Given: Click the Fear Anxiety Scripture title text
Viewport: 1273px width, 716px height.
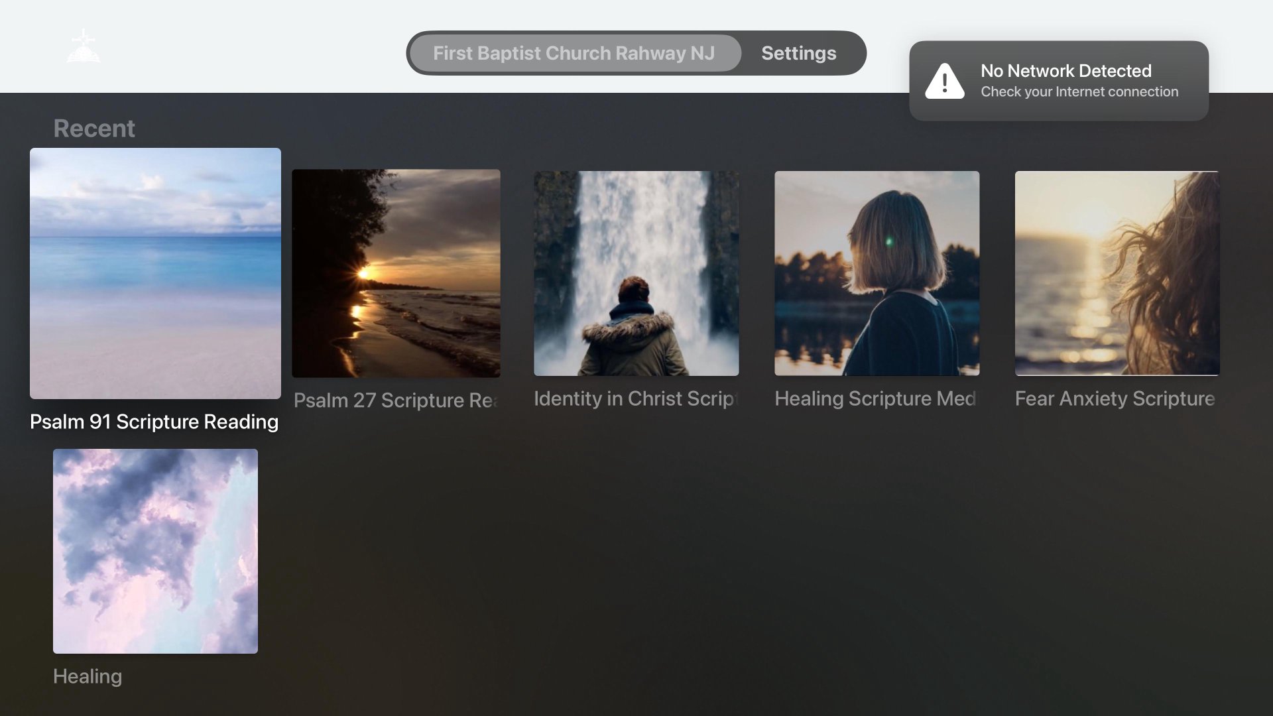Looking at the screenshot, I should pos(1115,398).
